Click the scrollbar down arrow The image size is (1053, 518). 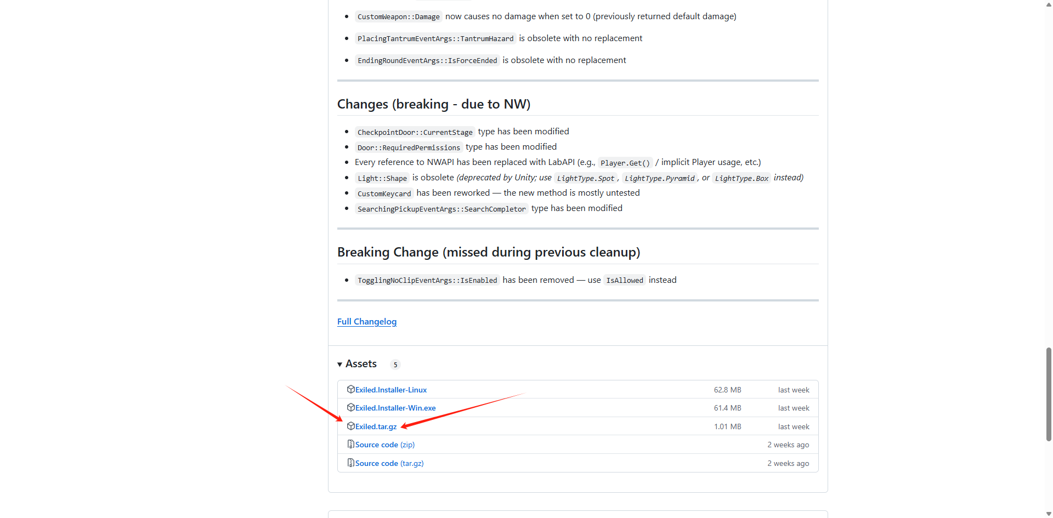1049,514
